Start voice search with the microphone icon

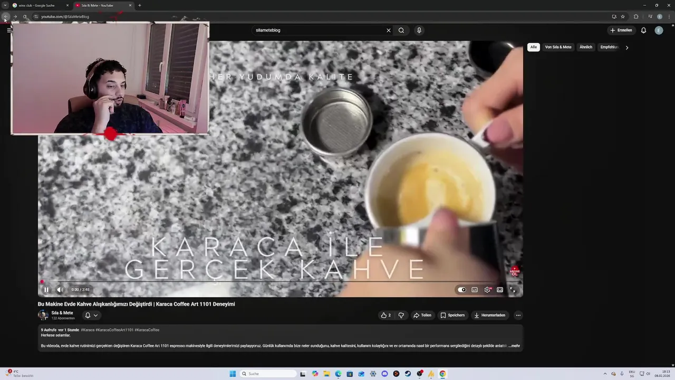[419, 30]
